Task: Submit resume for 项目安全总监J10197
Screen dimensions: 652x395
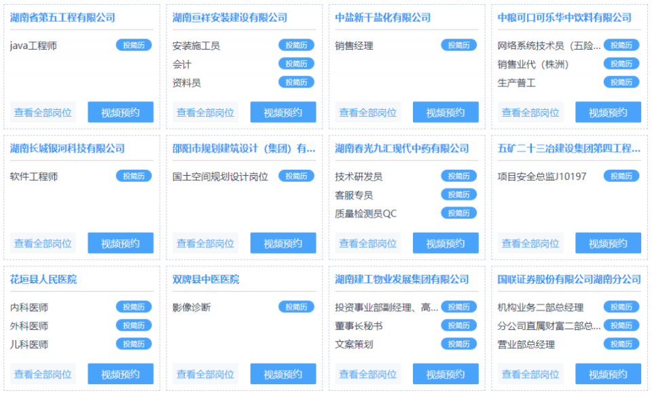Action: (621, 176)
